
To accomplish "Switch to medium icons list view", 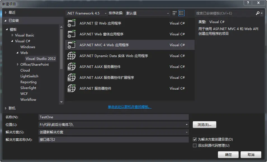I will coord(181,13).
